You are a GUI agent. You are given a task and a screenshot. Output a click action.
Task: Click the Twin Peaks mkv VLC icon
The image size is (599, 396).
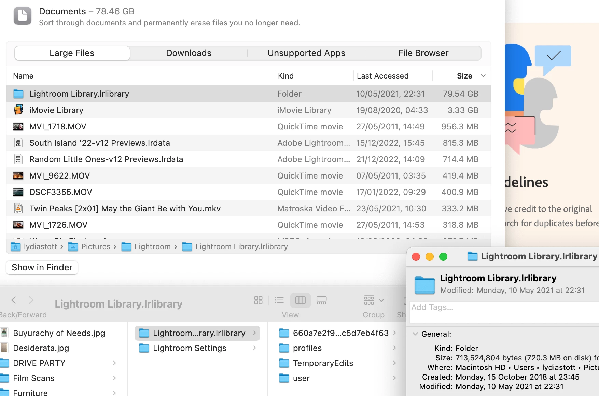(x=18, y=208)
